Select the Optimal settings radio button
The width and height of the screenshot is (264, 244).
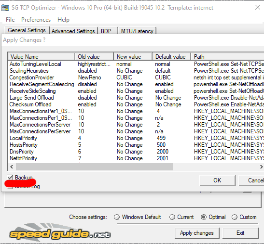(204, 217)
